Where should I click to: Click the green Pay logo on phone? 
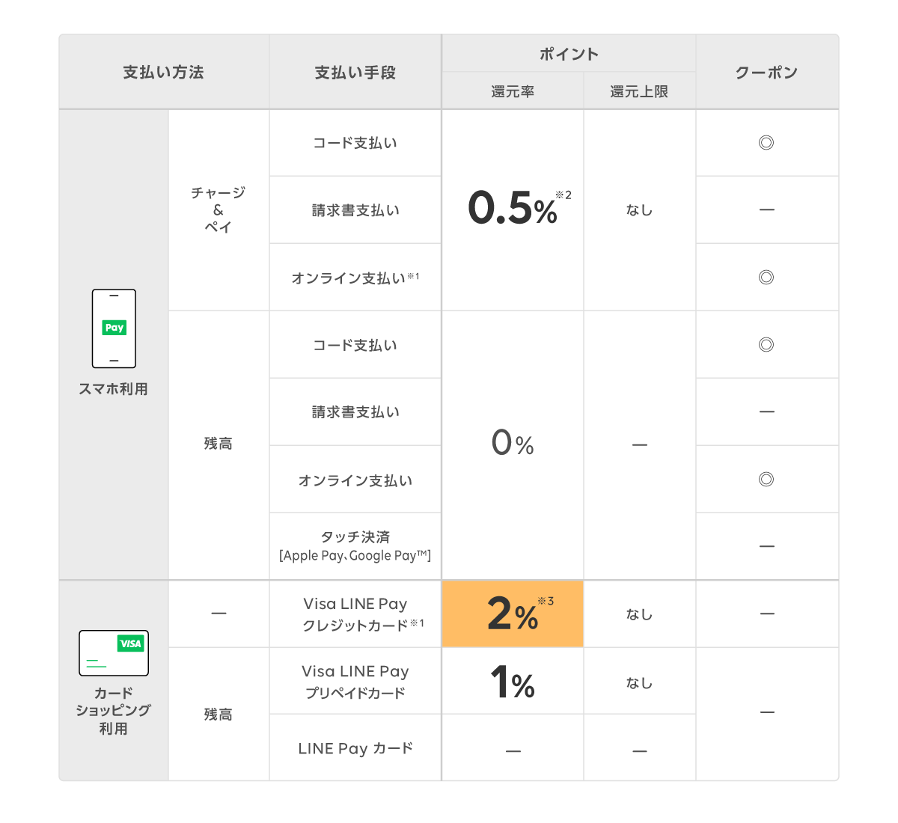[114, 328]
